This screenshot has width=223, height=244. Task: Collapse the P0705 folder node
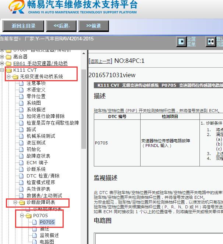click(x=22, y=216)
